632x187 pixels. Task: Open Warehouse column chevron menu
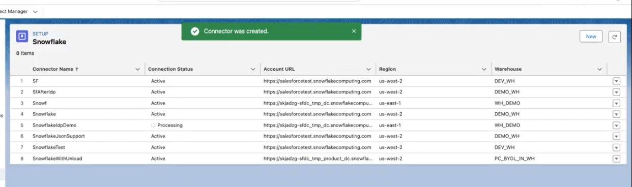pyautogui.click(x=599, y=69)
